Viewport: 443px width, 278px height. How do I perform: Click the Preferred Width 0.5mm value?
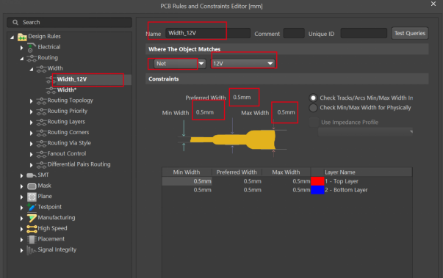242,98
